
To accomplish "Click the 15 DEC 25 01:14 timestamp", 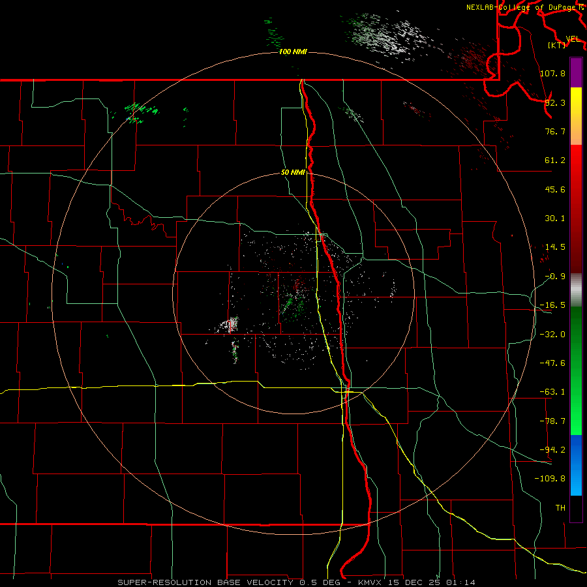I will (432, 582).
